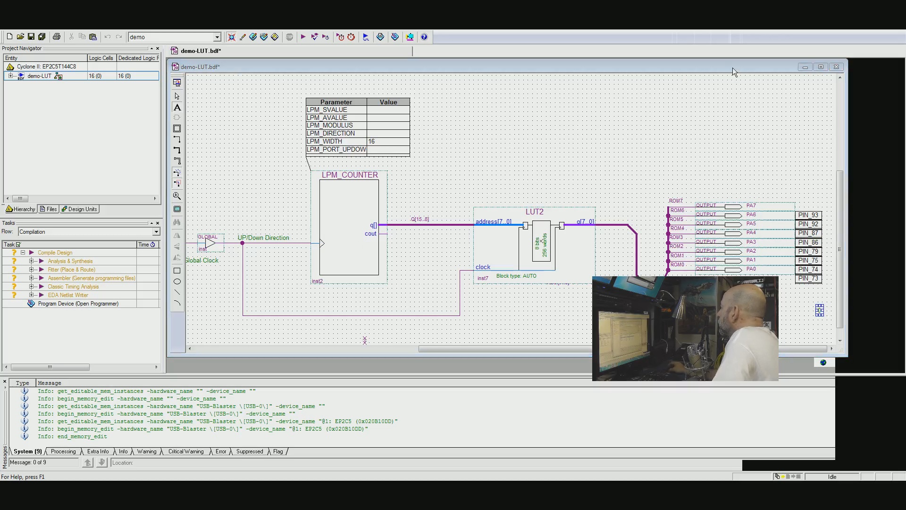Select the Oval drawing tool

tap(177, 282)
